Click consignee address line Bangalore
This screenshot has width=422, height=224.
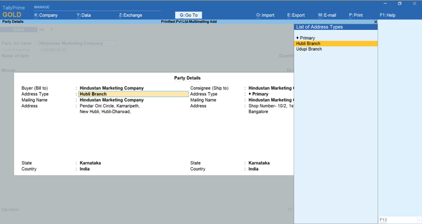tap(258, 112)
